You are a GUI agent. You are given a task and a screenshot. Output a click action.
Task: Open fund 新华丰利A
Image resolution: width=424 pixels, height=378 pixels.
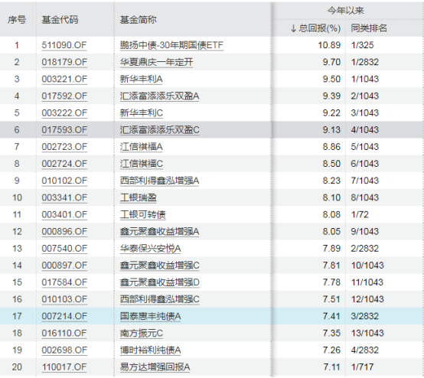click(142, 79)
